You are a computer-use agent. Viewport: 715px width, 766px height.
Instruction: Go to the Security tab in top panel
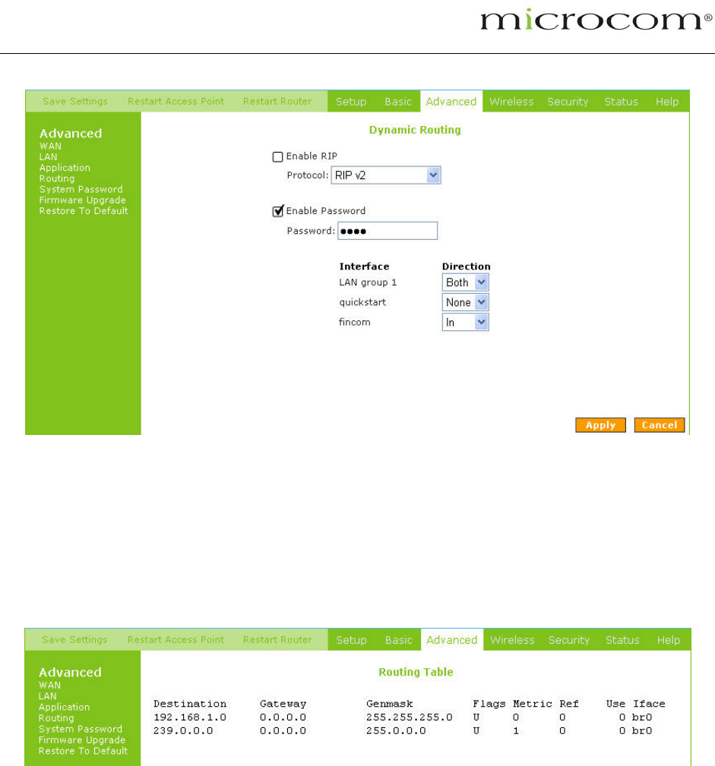[568, 102]
